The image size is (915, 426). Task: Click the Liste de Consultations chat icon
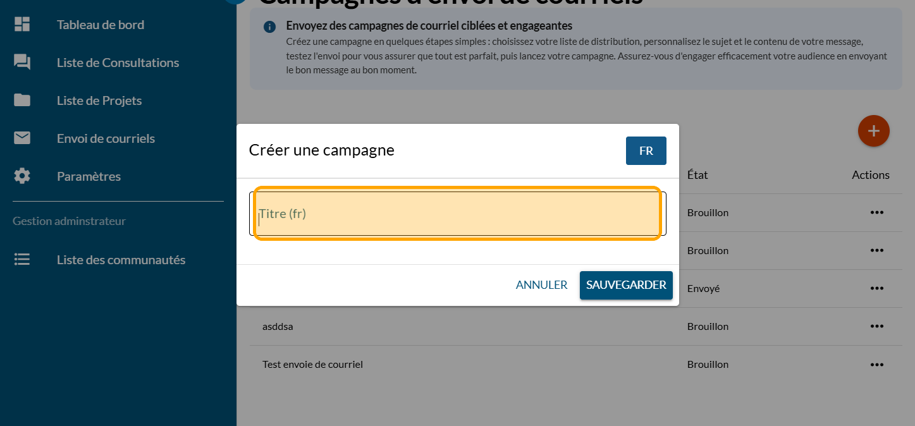point(22,63)
